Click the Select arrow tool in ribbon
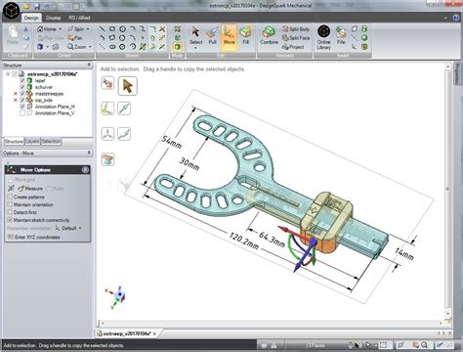This screenshot has width=463, height=352. 195,36
